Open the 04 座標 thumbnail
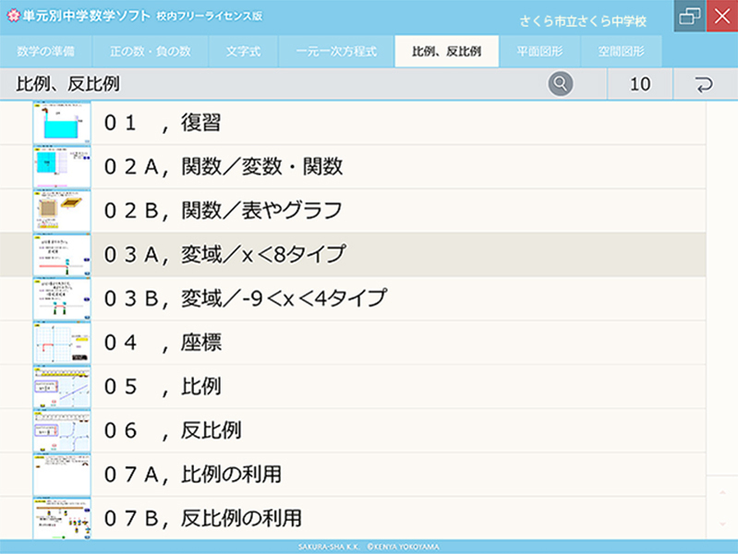 62,343
